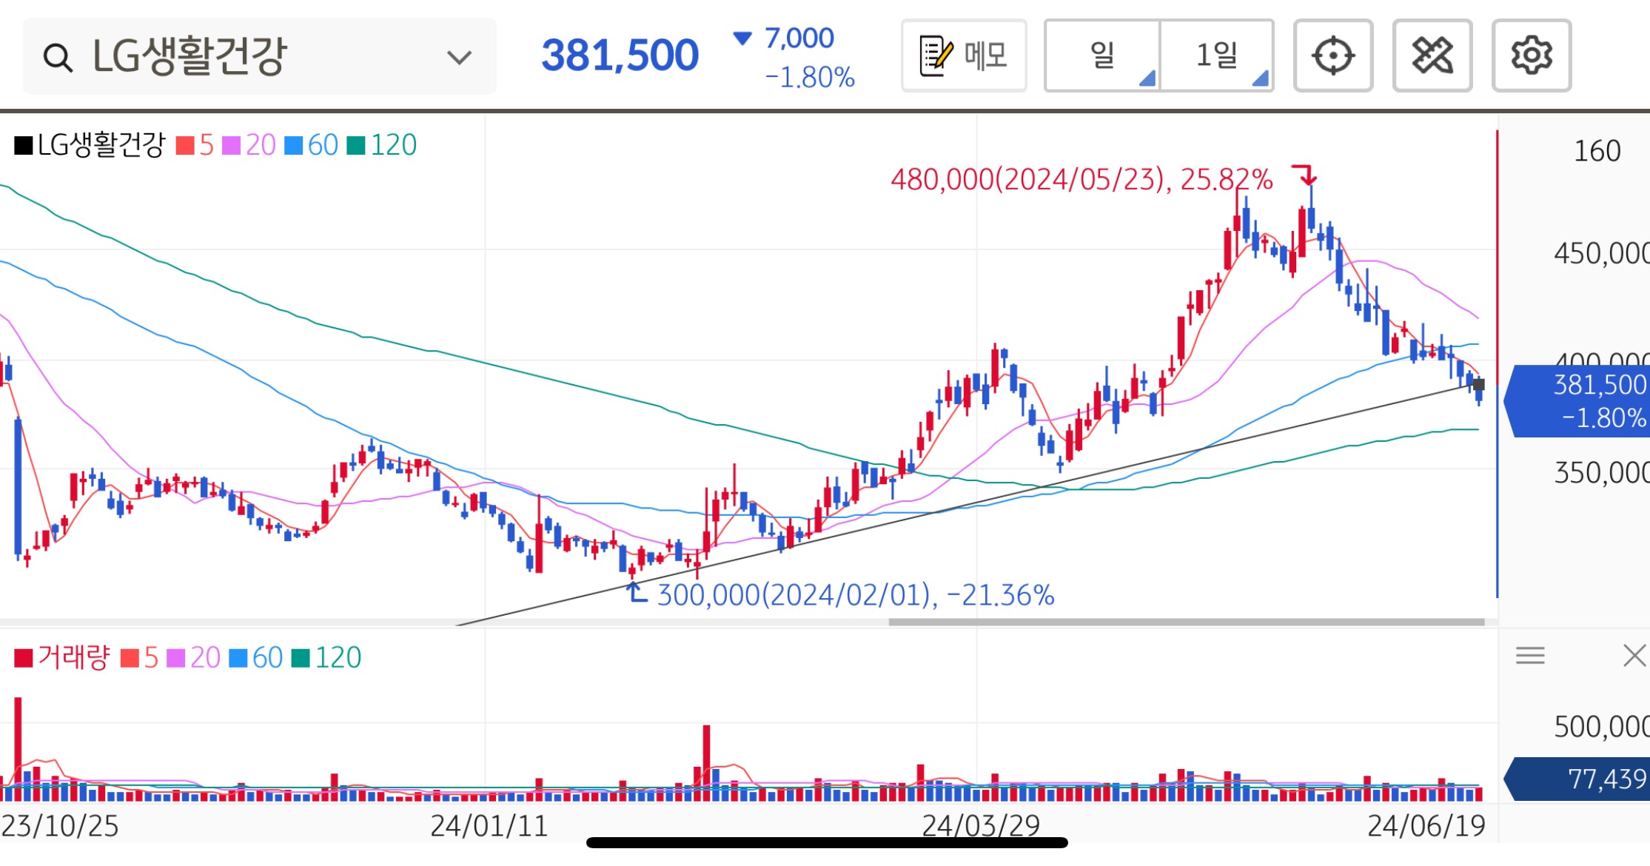Viewport: 1650px width, 866px height.
Task: Open the 일 period dropdown
Action: [1102, 56]
